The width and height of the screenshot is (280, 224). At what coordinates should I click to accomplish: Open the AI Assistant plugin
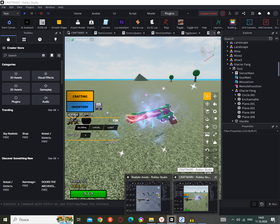click(27, 22)
